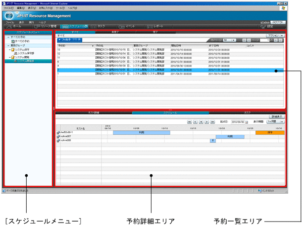Click the jp1admin user link
The width and height of the screenshot is (303, 227).
(x=265, y=23)
